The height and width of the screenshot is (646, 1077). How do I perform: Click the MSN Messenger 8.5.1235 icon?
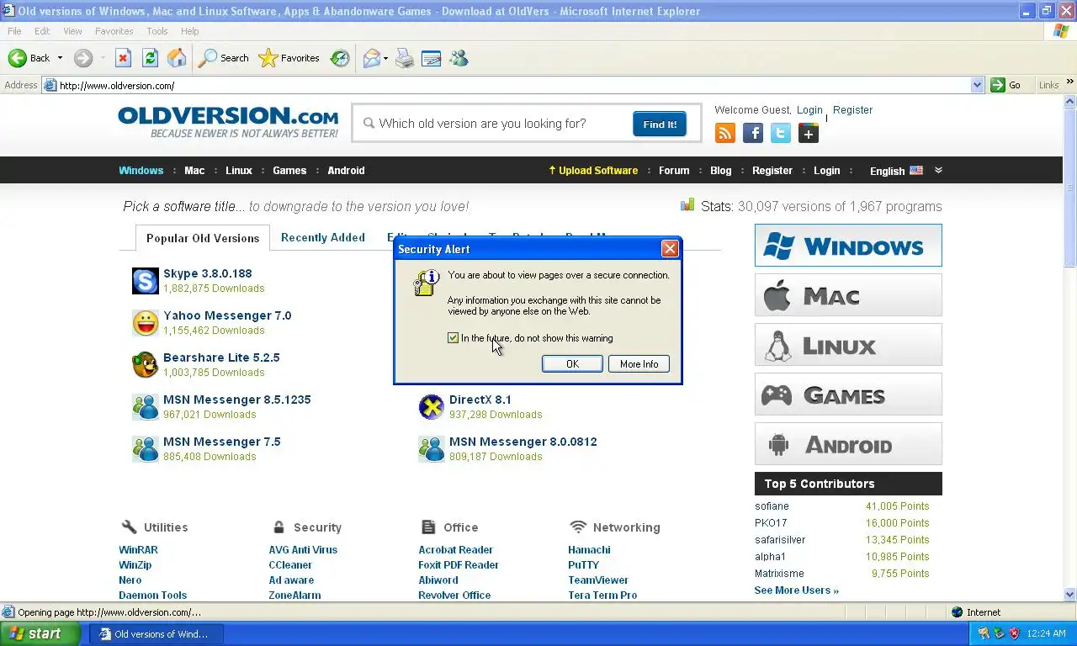146,407
